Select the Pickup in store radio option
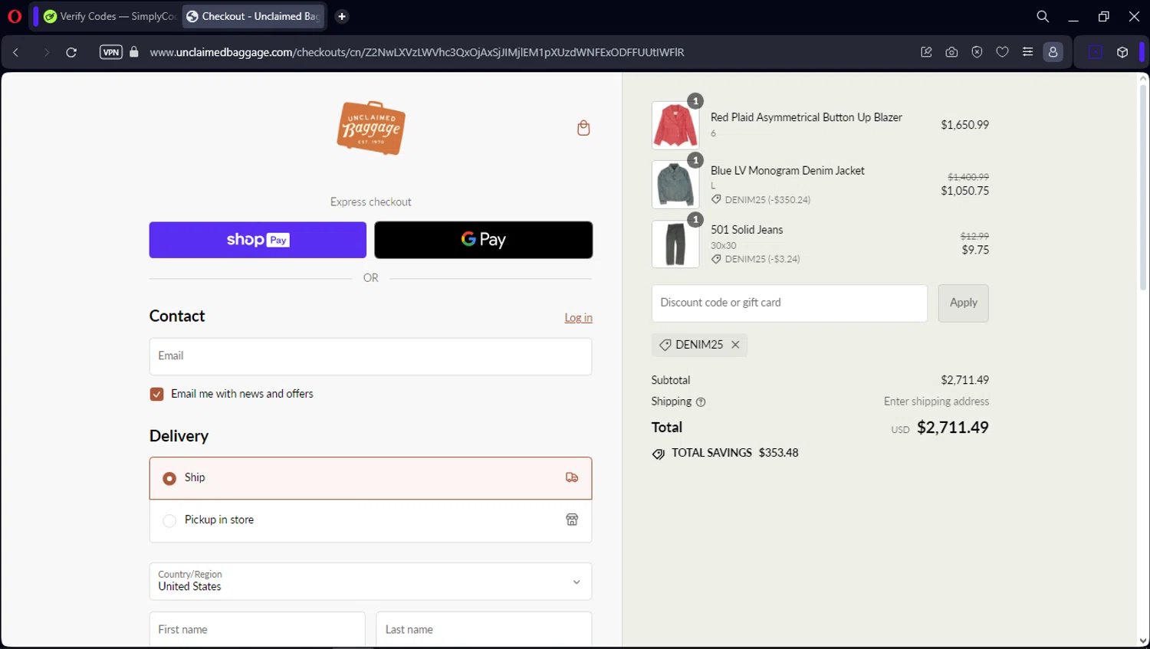The image size is (1150, 649). pyautogui.click(x=169, y=520)
